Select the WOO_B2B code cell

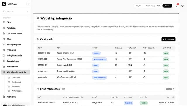click(43, 59)
